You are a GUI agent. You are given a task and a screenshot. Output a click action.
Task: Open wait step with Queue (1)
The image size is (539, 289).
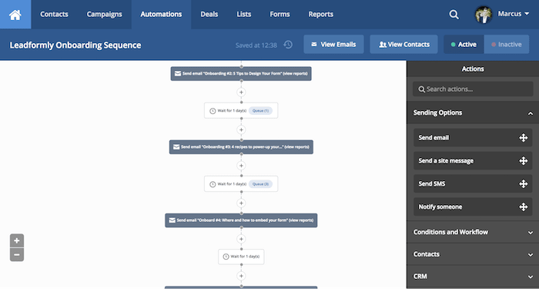click(241, 111)
